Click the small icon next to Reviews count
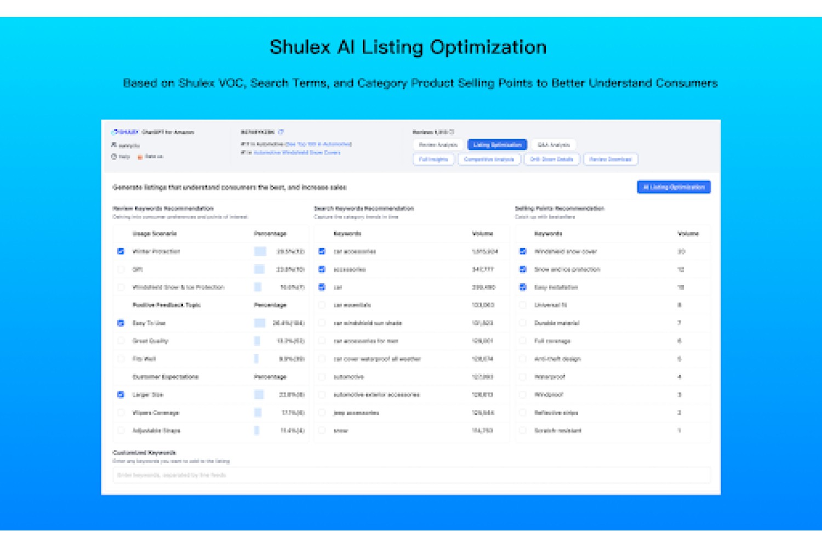Screen dimensions: 822x548 pyautogui.click(x=452, y=132)
